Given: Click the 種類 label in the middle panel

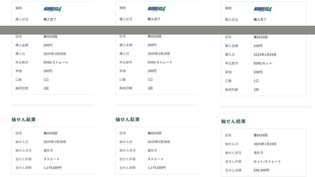Looking at the screenshot, I should point(123,8).
